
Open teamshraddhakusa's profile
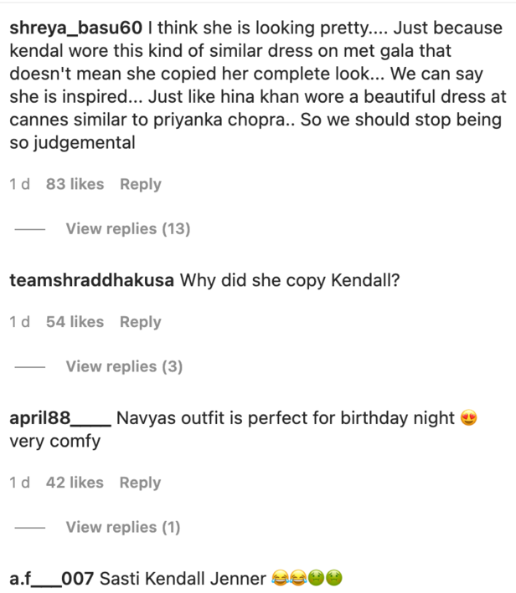(x=91, y=280)
